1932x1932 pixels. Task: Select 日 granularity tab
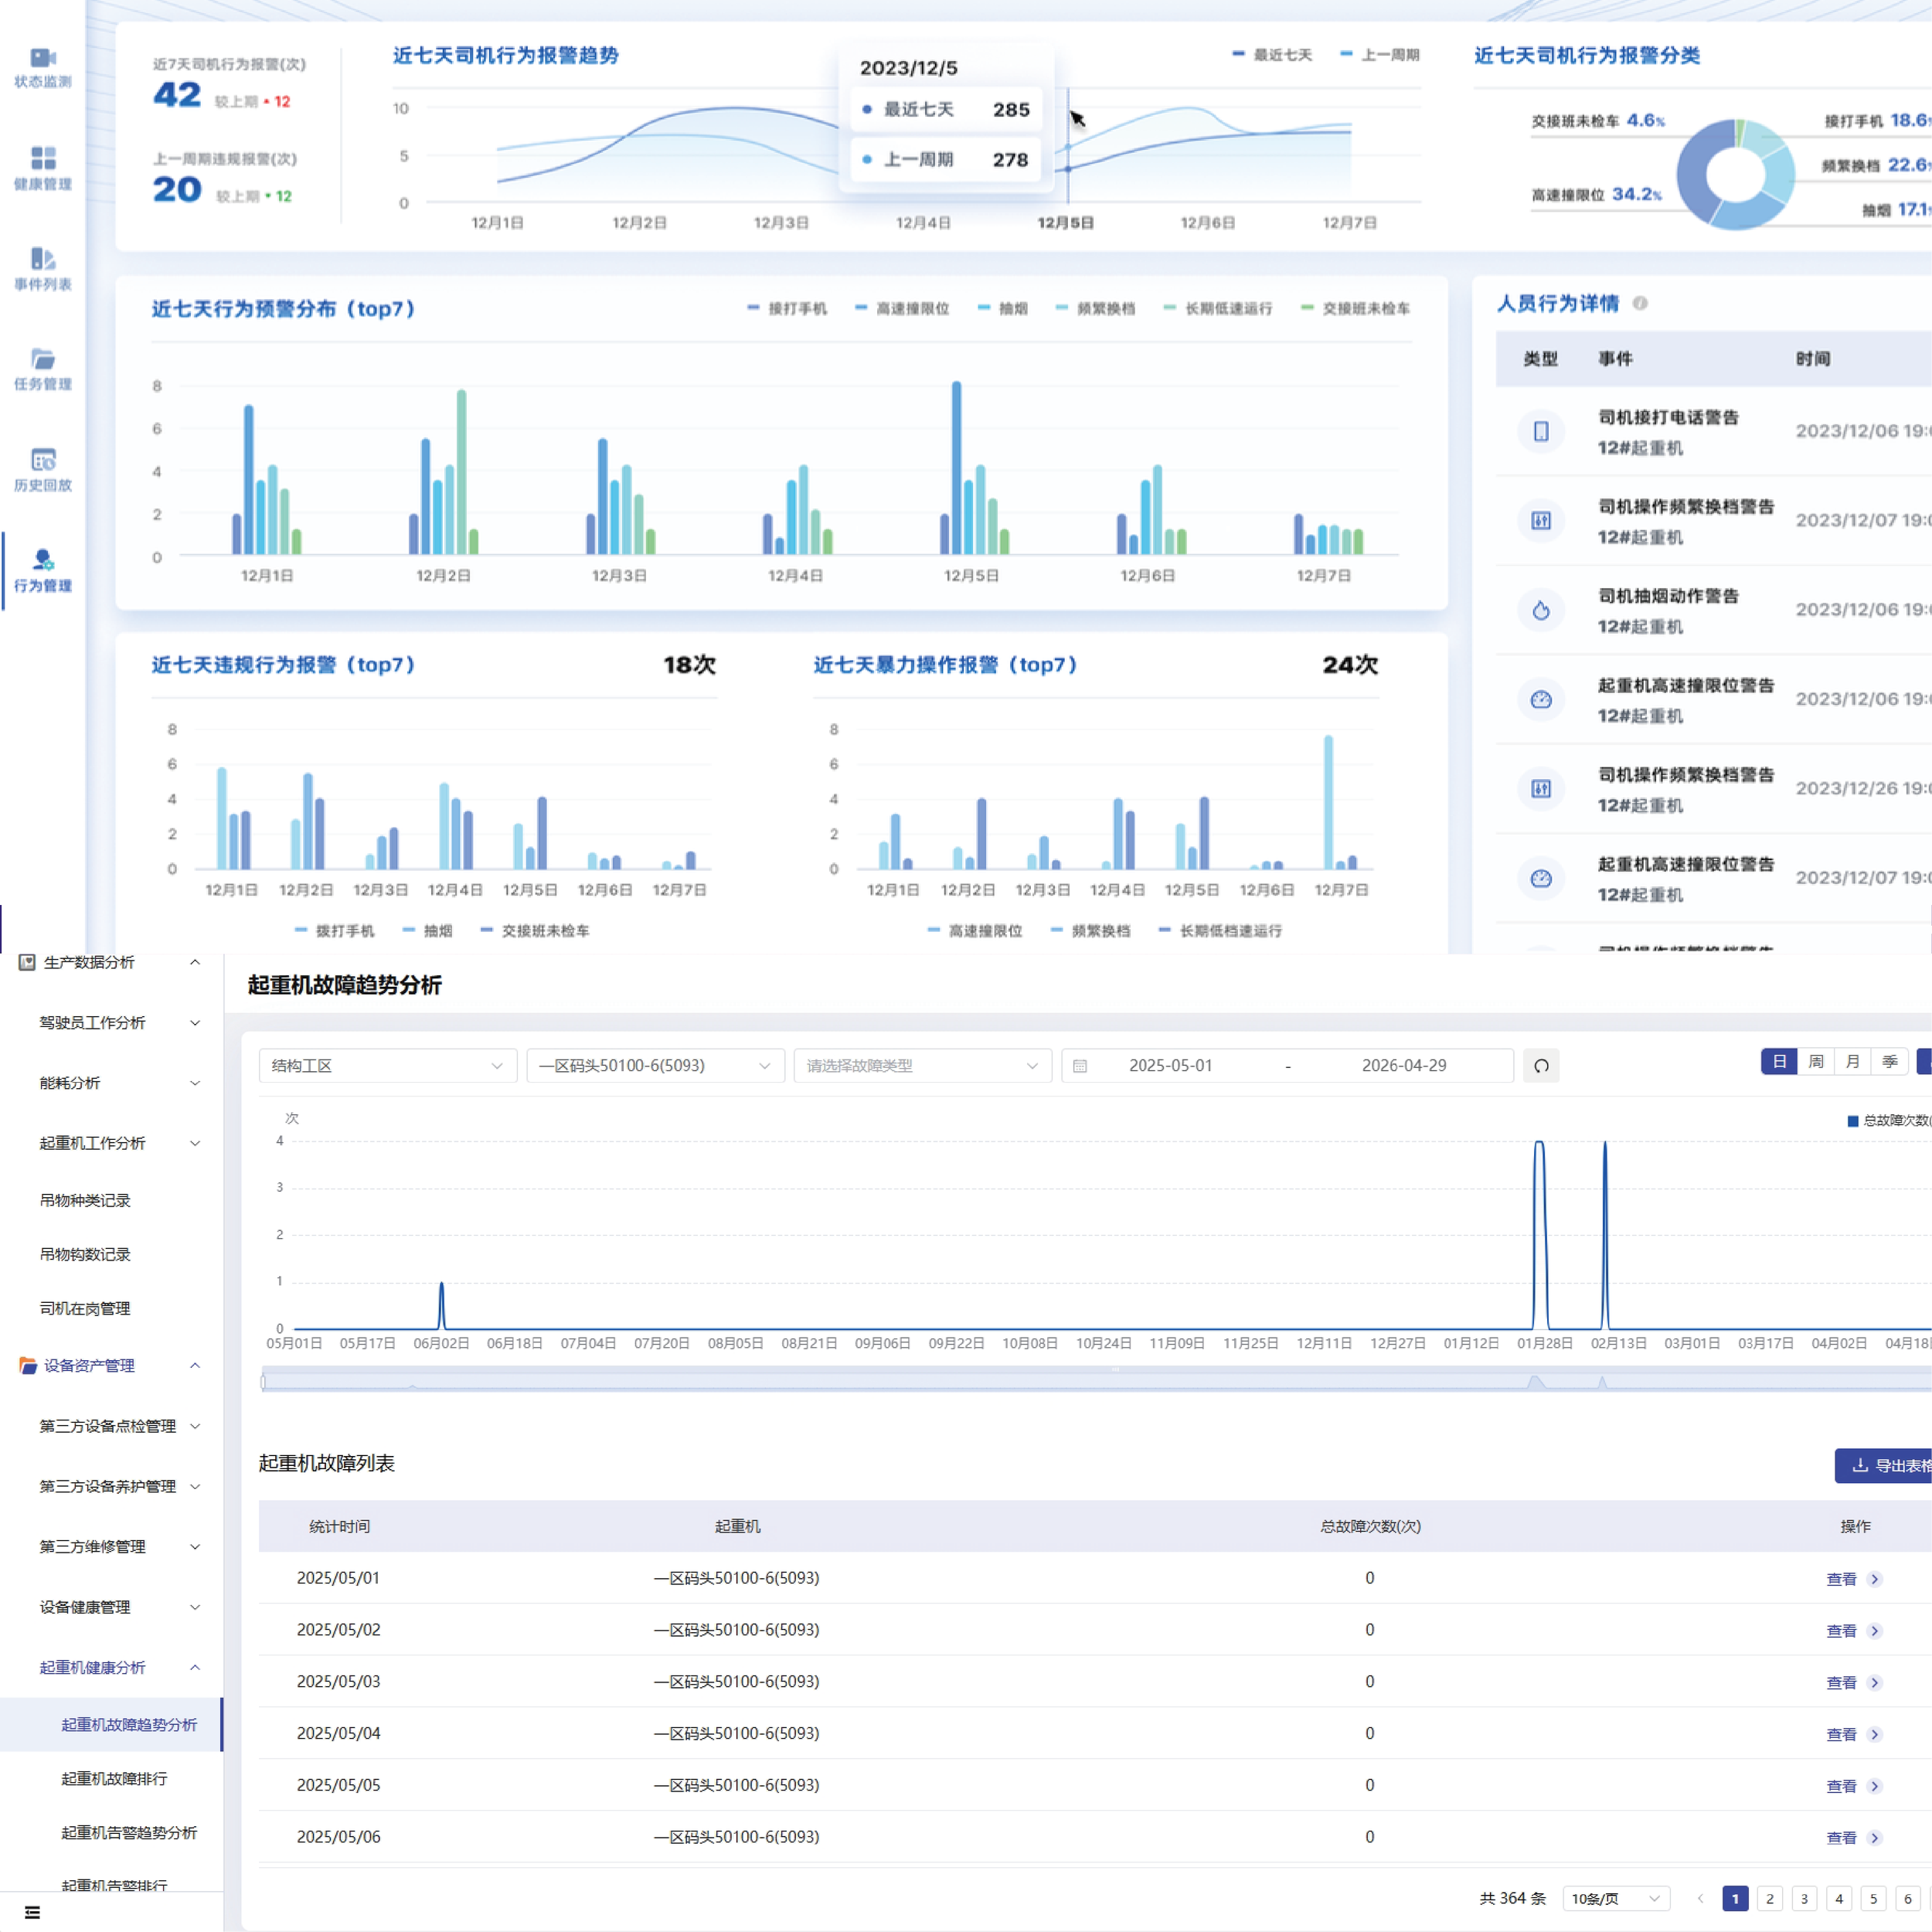pos(1779,1062)
